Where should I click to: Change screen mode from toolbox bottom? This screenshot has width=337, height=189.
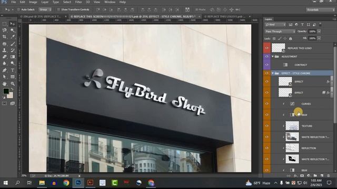pos(13,103)
